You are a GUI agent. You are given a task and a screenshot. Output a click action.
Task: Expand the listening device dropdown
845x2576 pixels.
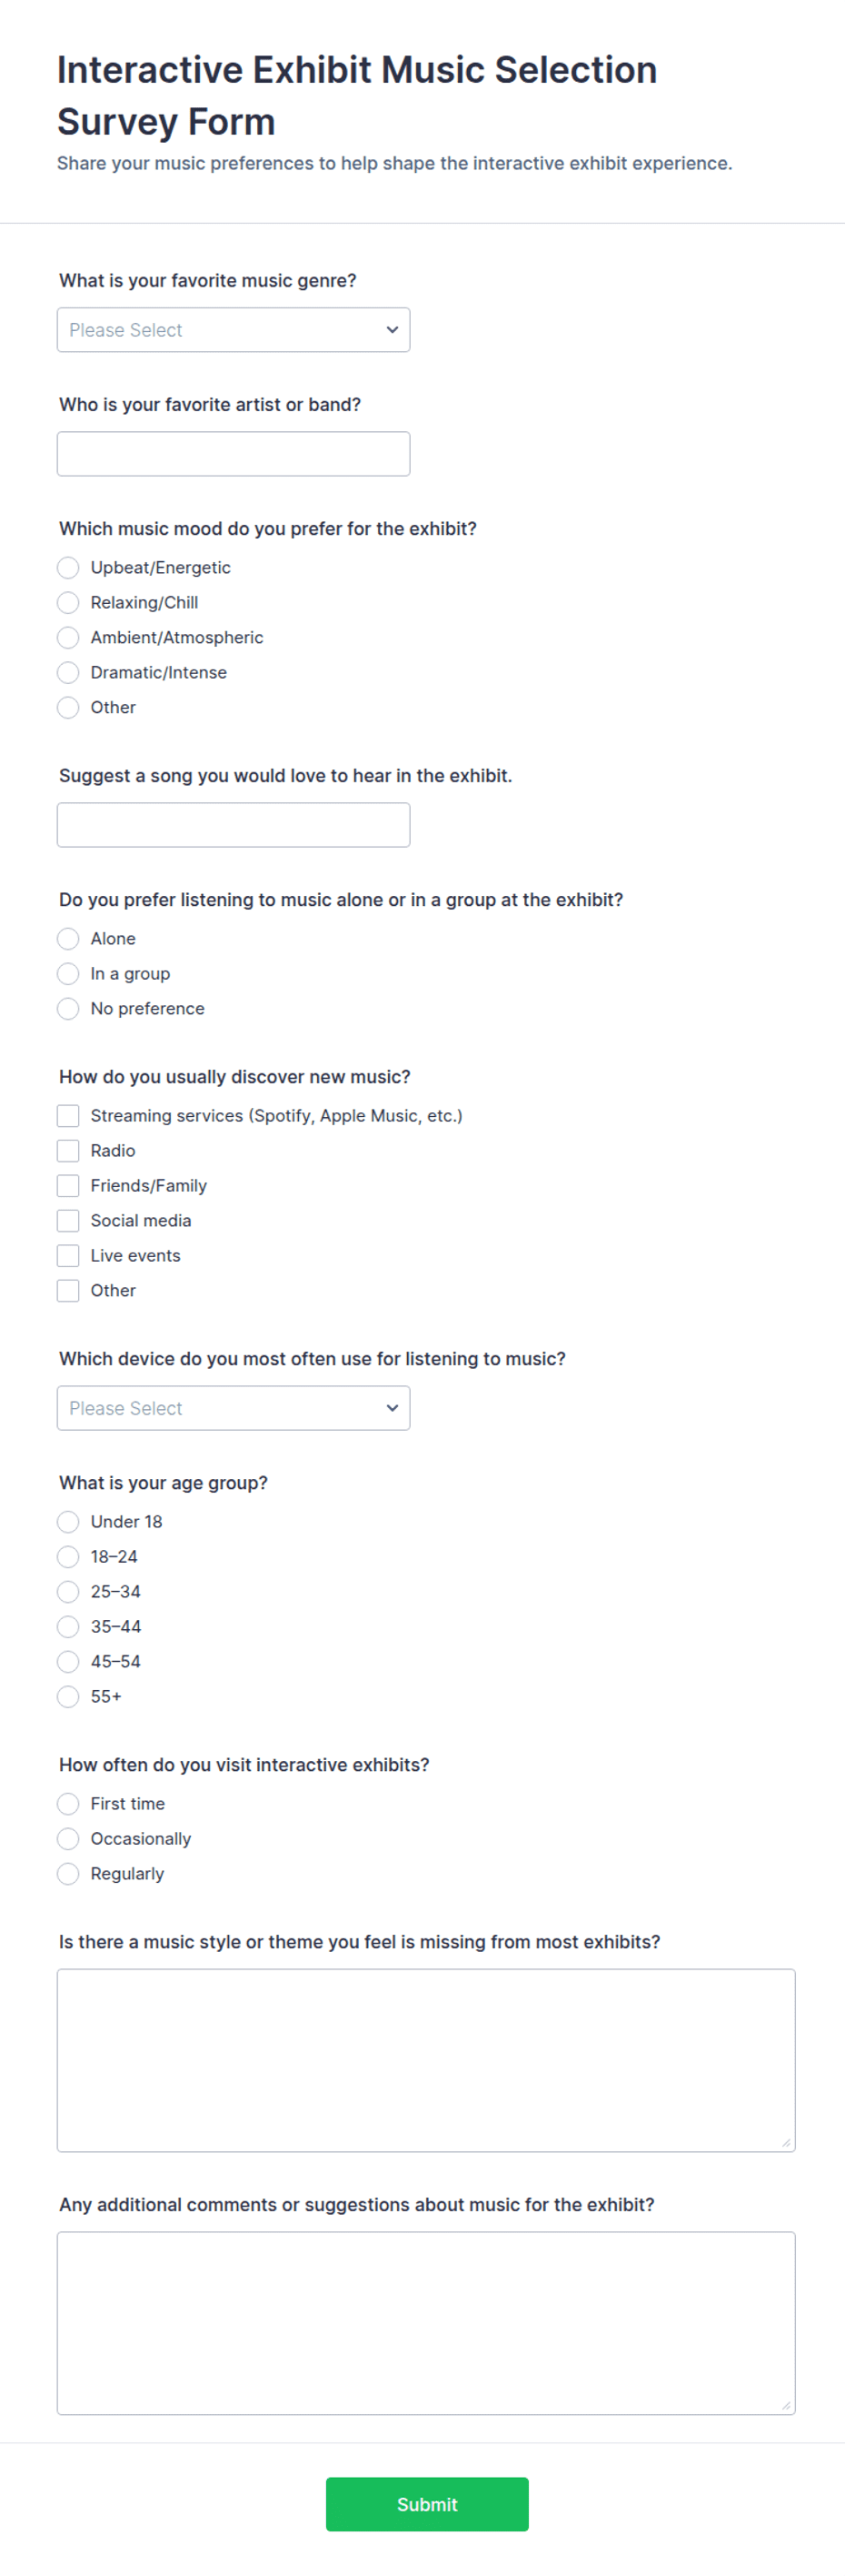233,1408
